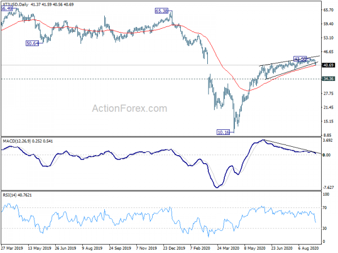This screenshot has width=338, height=253.
Task: Click the 65.70 price axis value
Action: coord(328,10)
